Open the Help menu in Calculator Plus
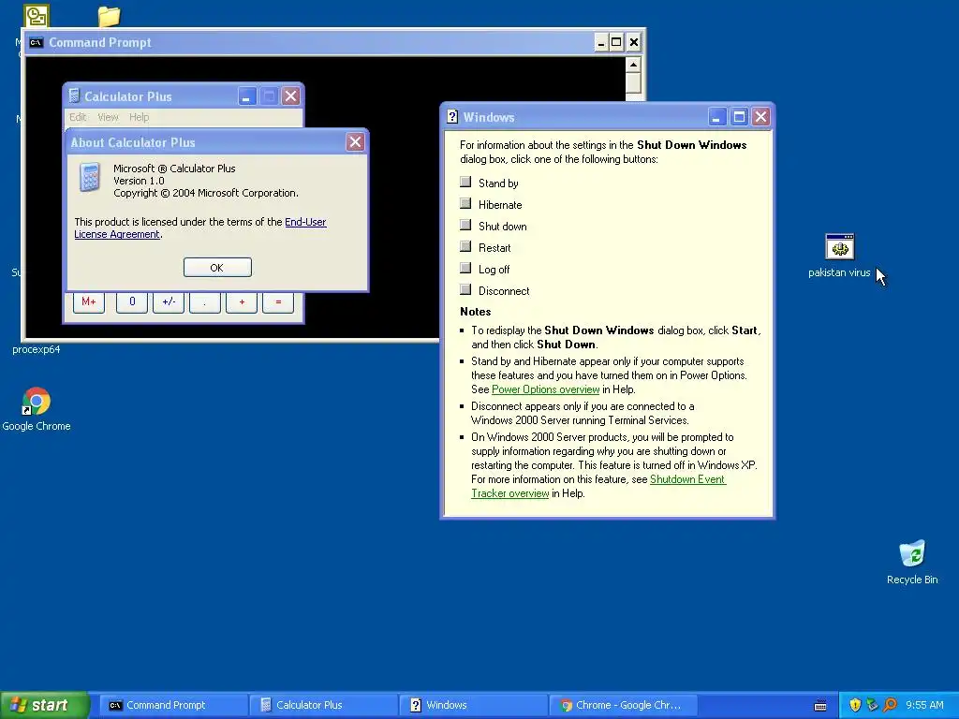This screenshot has height=719, width=959. point(139,117)
